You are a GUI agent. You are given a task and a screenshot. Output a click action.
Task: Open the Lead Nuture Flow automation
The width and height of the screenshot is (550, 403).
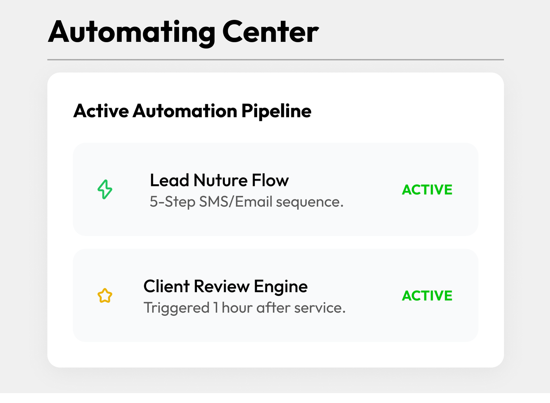coord(219,181)
